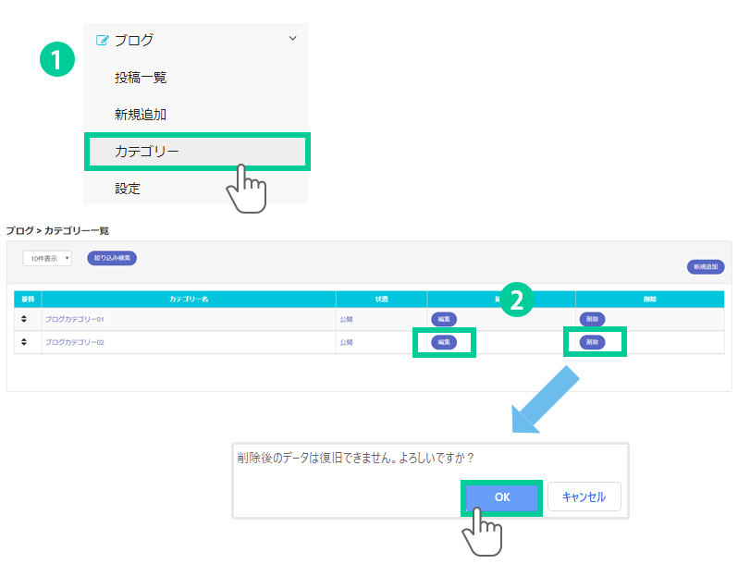Image resolution: width=738 pixels, height=576 pixels.
Task: Open the ブログカテゴリー01 link
Action: point(75,319)
